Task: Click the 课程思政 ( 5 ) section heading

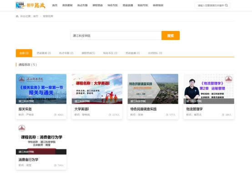Action: point(28,65)
